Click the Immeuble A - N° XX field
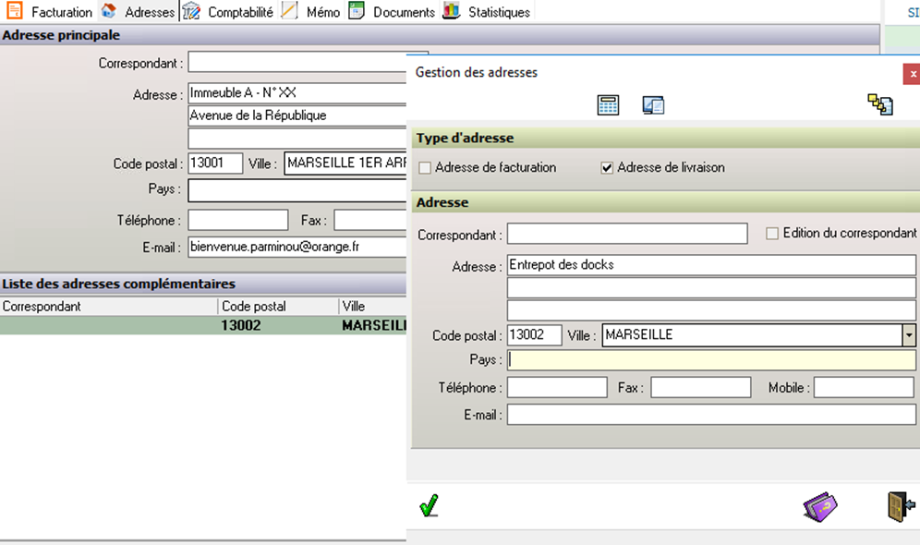The image size is (920, 545). [x=297, y=93]
